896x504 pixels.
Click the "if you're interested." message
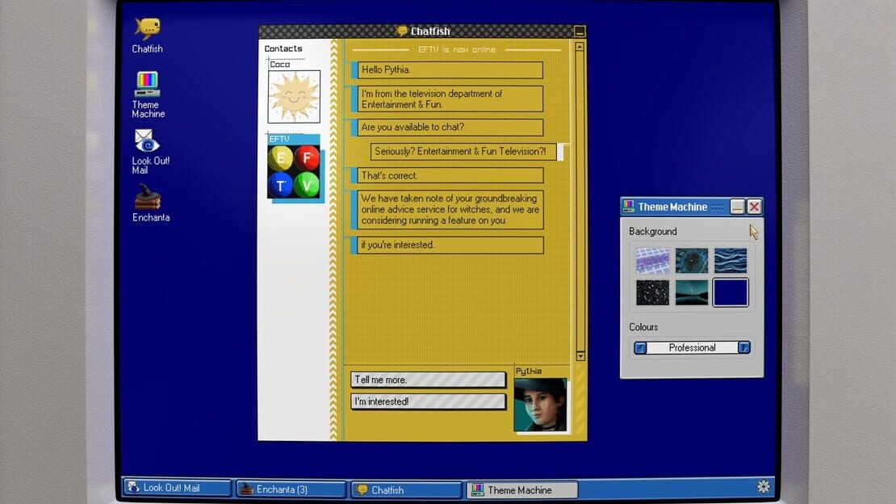pyautogui.click(x=450, y=246)
